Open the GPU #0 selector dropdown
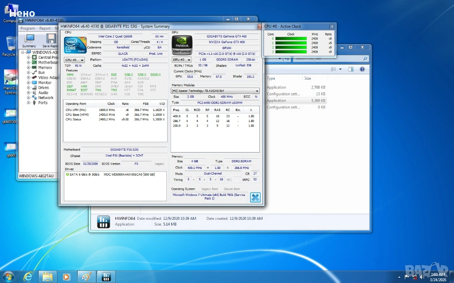This screenshot has height=283, width=454. (x=181, y=60)
